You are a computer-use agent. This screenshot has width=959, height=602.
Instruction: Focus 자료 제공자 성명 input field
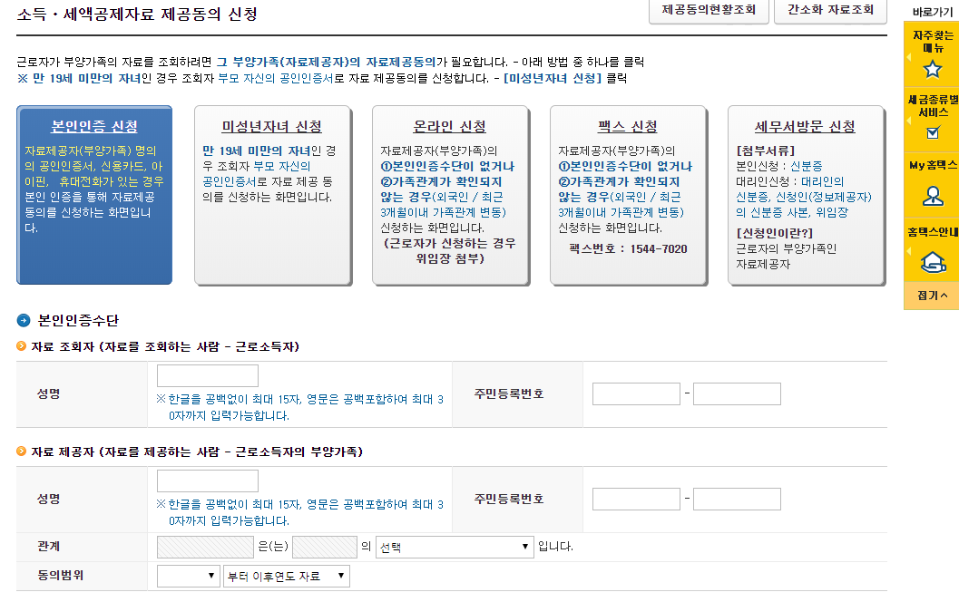[208, 481]
